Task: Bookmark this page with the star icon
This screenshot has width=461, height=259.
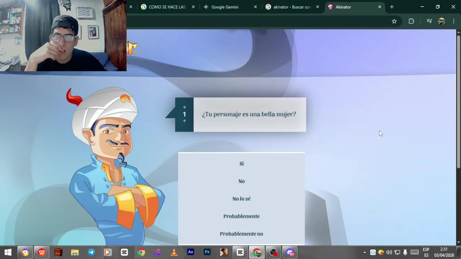Action: pyautogui.click(x=394, y=21)
